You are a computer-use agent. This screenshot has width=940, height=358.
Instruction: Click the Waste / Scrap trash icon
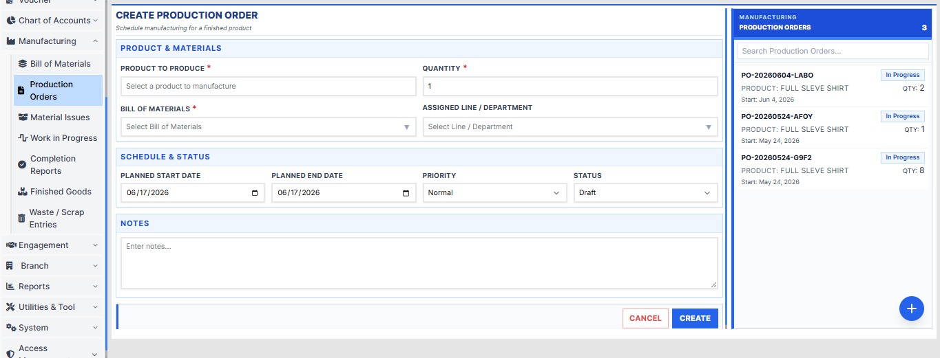[x=21, y=219]
